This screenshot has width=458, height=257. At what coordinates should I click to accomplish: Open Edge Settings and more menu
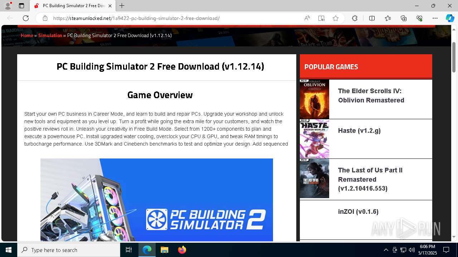pyautogui.click(x=435, y=18)
